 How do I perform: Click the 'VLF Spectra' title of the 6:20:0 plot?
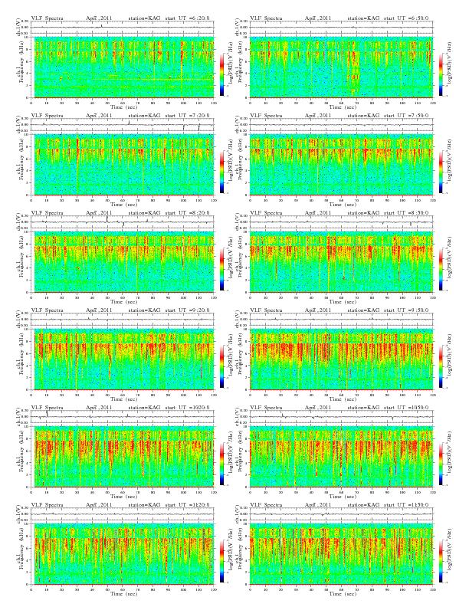click(47, 18)
